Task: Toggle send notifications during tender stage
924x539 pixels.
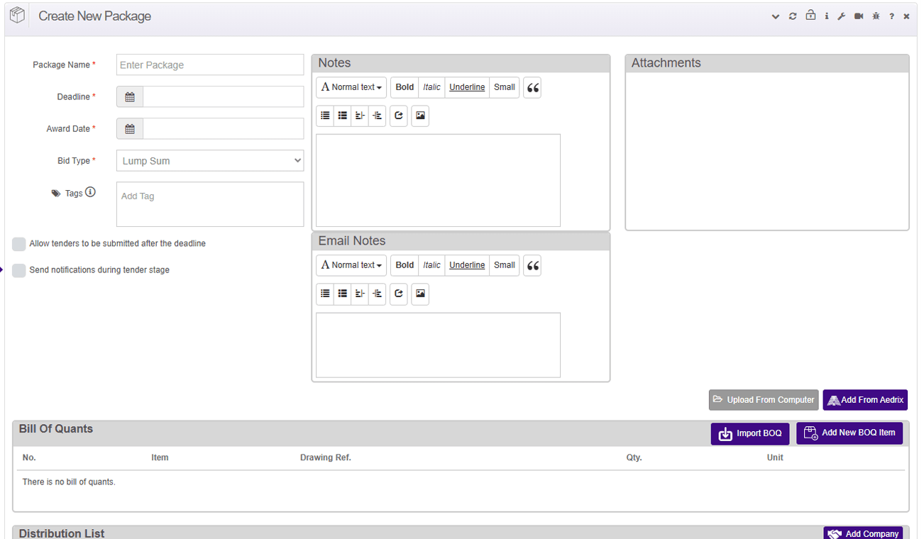Action: [19, 270]
